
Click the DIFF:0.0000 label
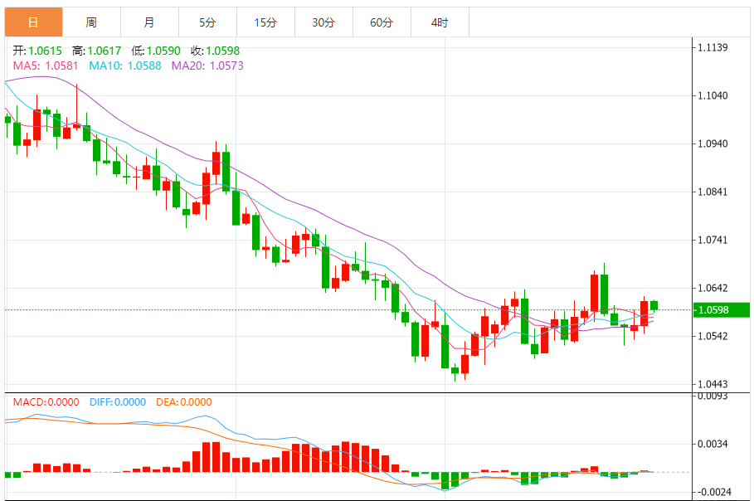coord(117,402)
